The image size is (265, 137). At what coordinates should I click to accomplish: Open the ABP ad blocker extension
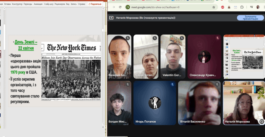[x=223, y=7]
